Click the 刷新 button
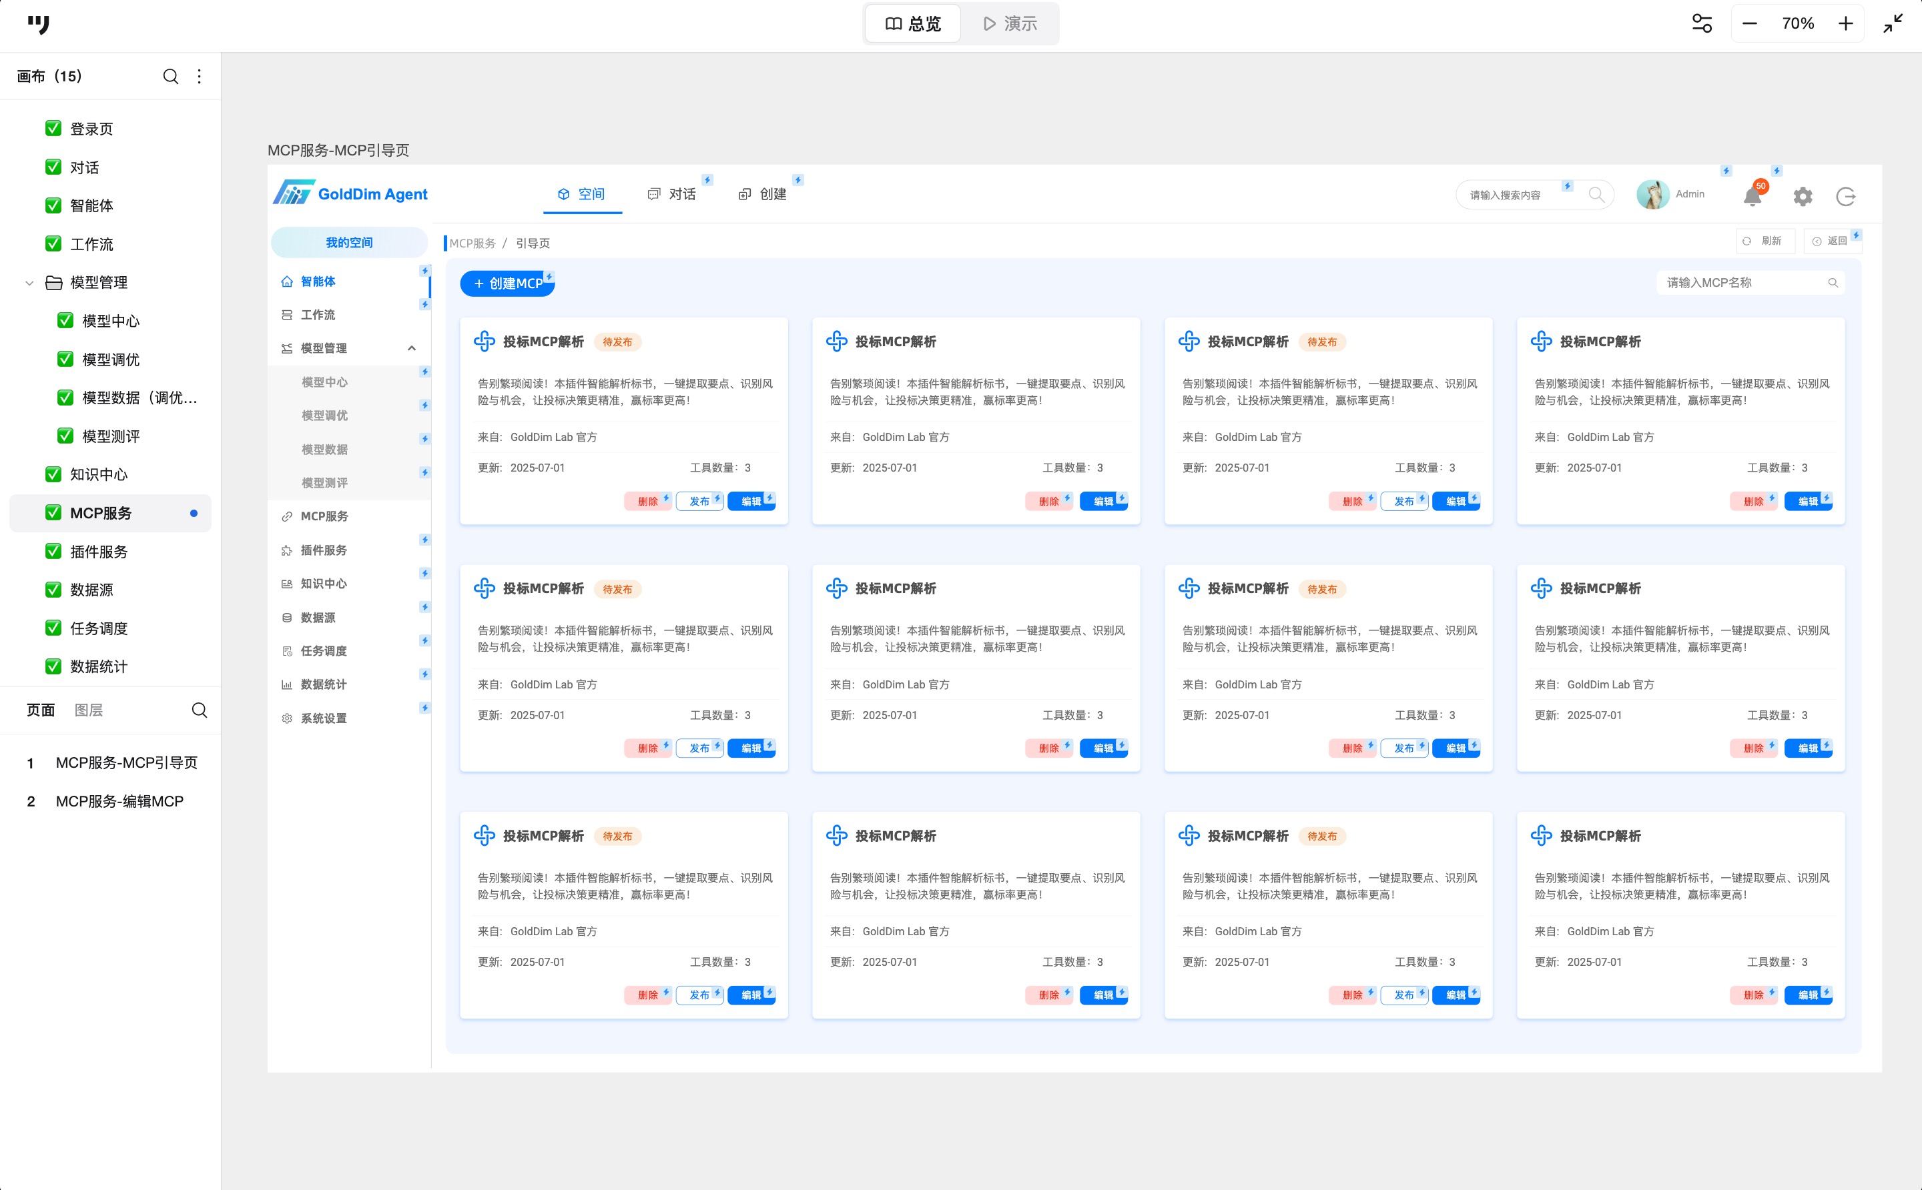 click(x=1765, y=241)
